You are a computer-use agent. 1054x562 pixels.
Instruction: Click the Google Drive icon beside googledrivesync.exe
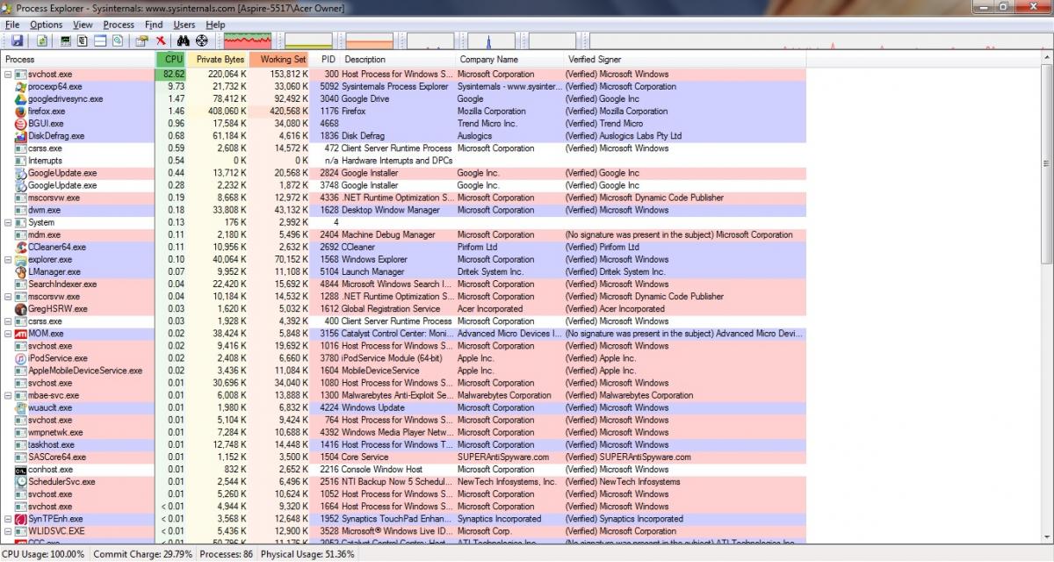pyautogui.click(x=21, y=99)
